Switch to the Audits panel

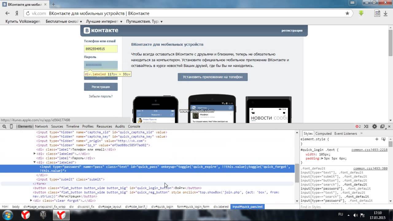tap(120, 126)
